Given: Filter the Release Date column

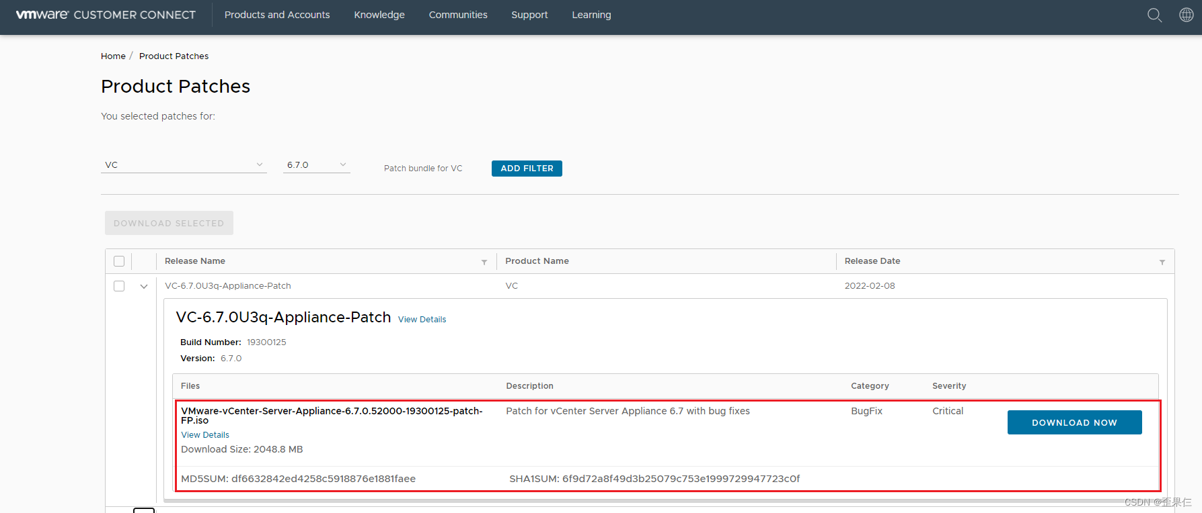Looking at the screenshot, I should [x=1162, y=262].
